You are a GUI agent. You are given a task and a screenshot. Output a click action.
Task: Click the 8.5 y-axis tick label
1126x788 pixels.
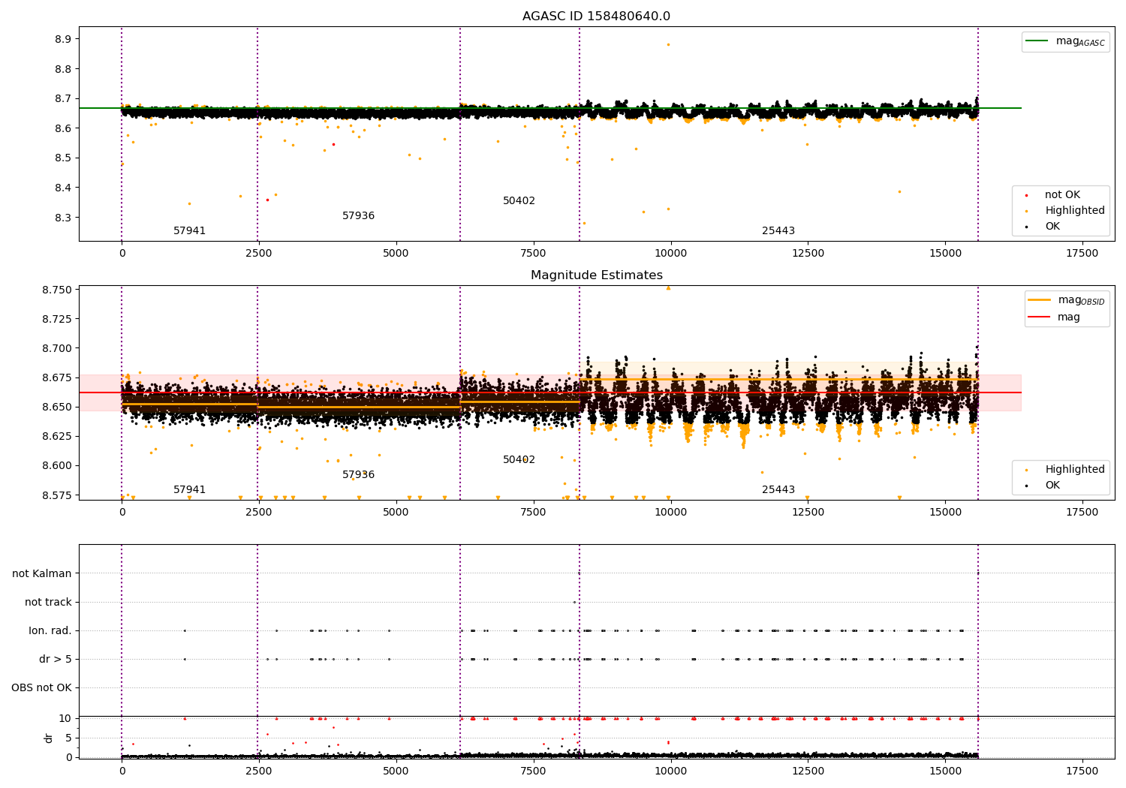(x=62, y=158)
